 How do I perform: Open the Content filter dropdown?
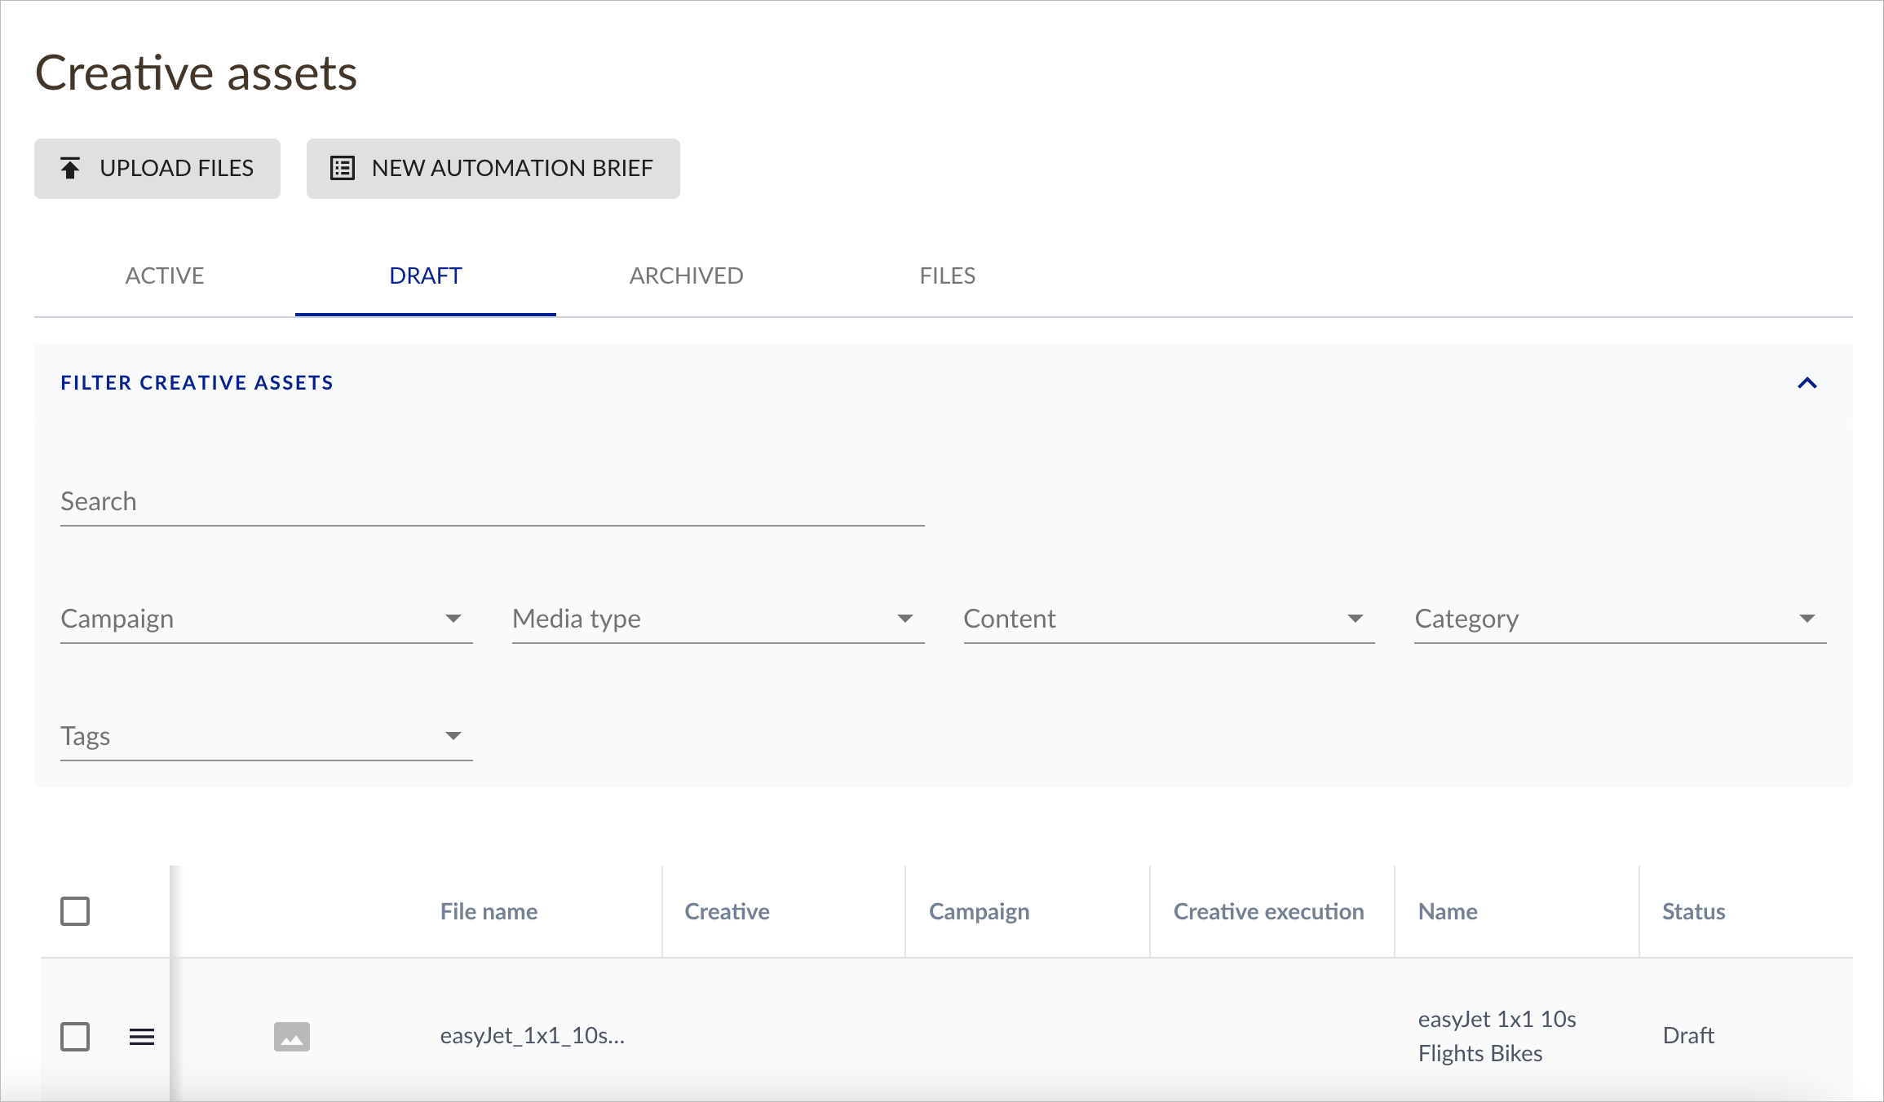pyautogui.click(x=1170, y=619)
